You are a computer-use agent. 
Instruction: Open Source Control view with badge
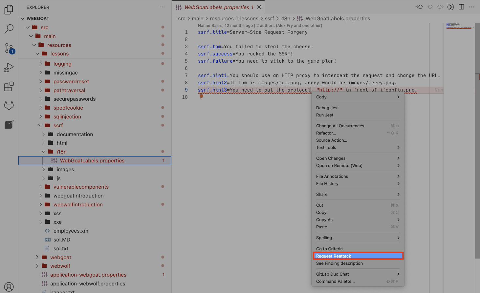click(9, 49)
